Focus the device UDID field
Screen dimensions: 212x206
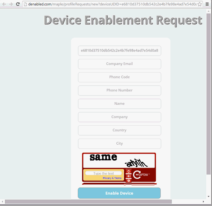[119, 50]
